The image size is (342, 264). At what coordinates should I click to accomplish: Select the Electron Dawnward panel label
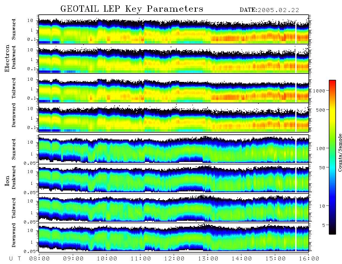pos(14,115)
